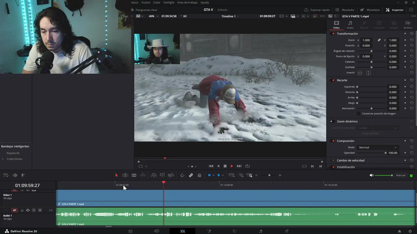Add a blue marker on timeline
The image size is (417, 234).
click(x=219, y=175)
